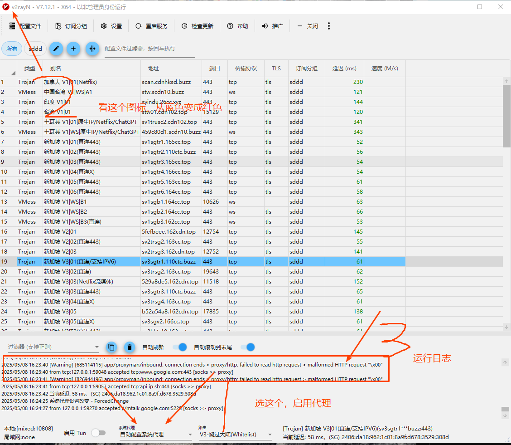Click the plus add subscription button
This screenshot has width=511, height=445.
click(x=73, y=49)
